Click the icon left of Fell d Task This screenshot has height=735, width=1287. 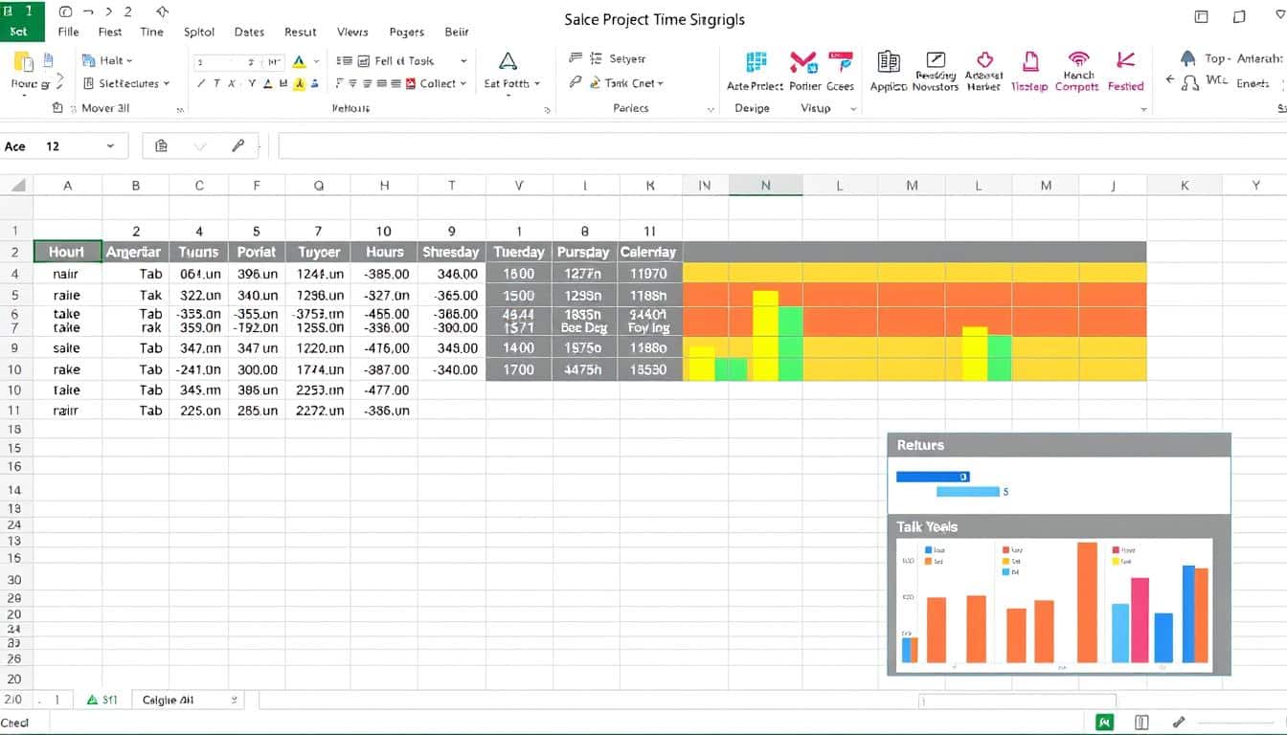coord(364,60)
